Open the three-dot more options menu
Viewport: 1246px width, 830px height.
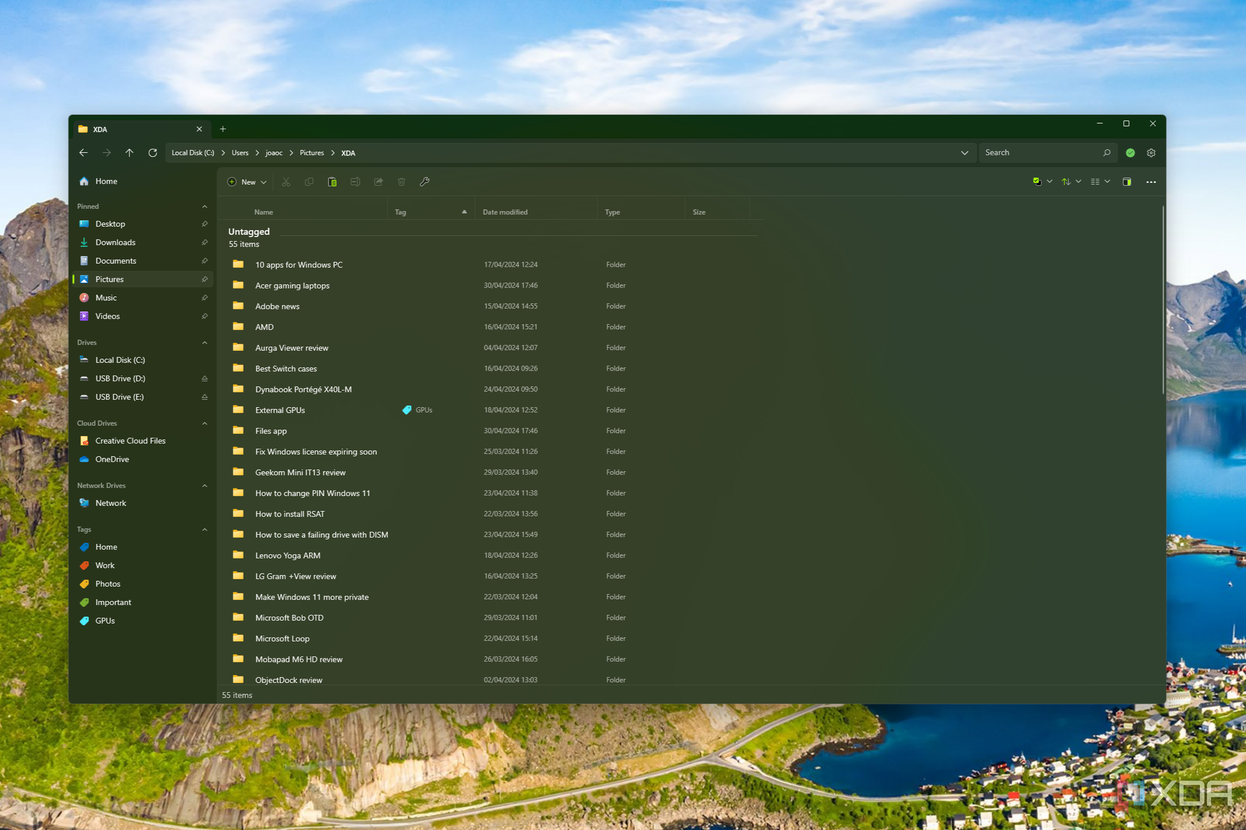(1151, 182)
